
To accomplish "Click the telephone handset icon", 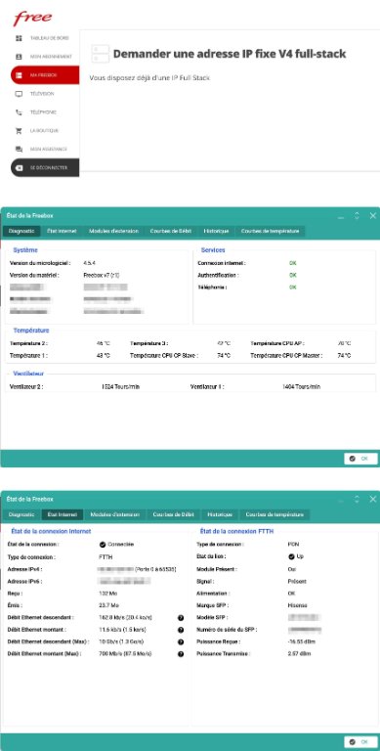I will click(20, 112).
